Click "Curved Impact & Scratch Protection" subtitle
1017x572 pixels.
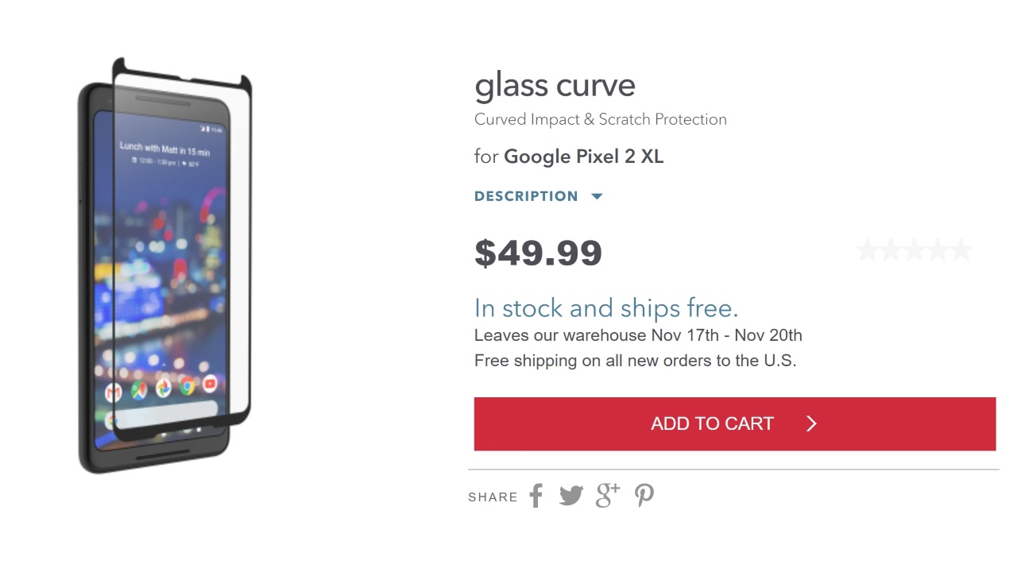point(600,120)
